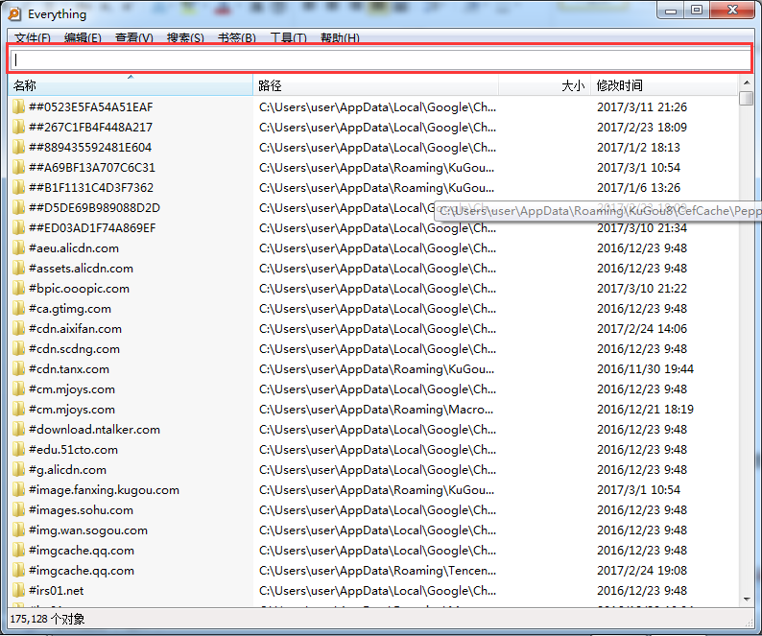Screen dimensions: 762x636
Task: Select the #aeu.alicdn.com folder name
Action: click(74, 248)
